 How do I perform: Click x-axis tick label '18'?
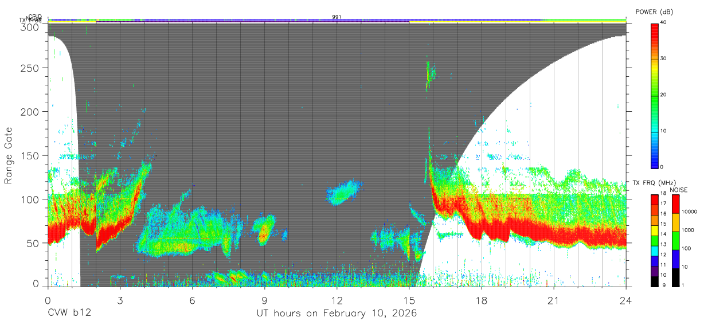pyautogui.click(x=482, y=300)
